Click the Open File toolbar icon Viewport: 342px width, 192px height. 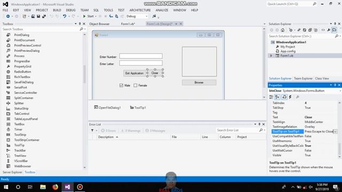click(x=33, y=16)
